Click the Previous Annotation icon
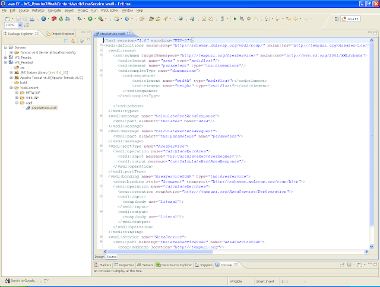Viewport: 380px width, 287px height. pos(278,18)
